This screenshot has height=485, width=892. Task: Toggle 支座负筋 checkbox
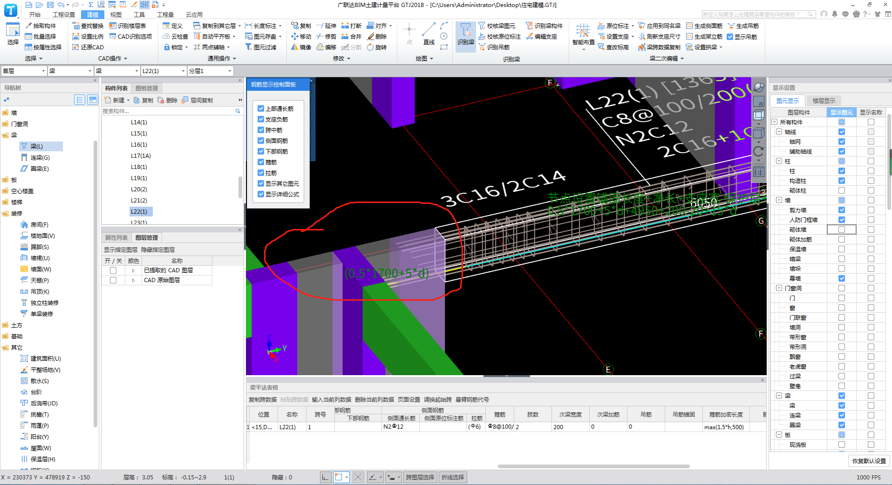click(261, 119)
